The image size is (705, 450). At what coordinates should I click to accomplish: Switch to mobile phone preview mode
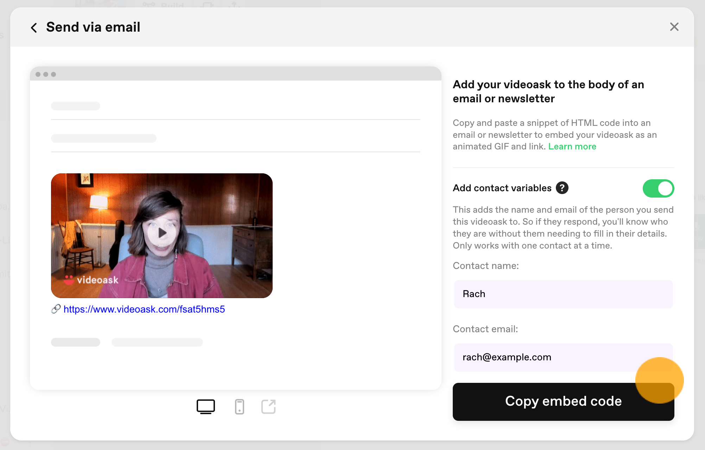pos(239,407)
